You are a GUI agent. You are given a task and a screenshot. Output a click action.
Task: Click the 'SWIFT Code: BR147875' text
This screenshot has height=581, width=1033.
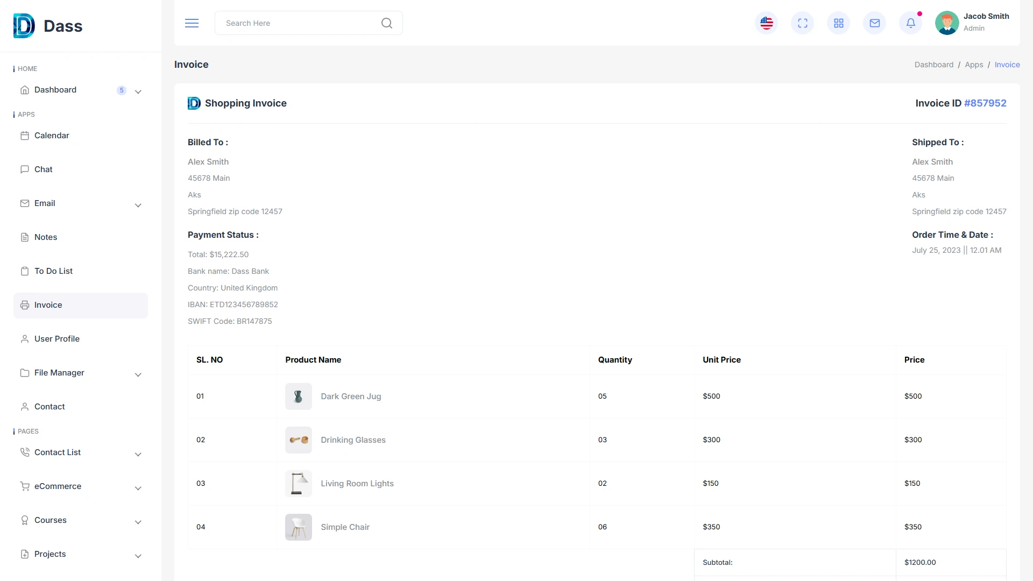tap(230, 321)
